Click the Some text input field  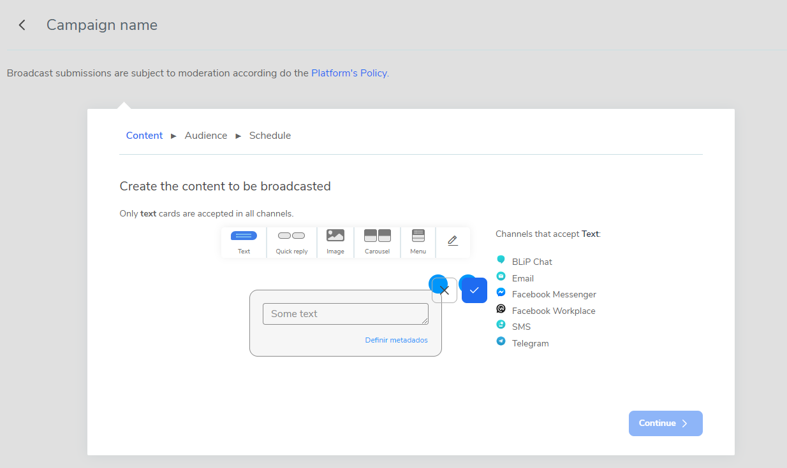(x=345, y=314)
